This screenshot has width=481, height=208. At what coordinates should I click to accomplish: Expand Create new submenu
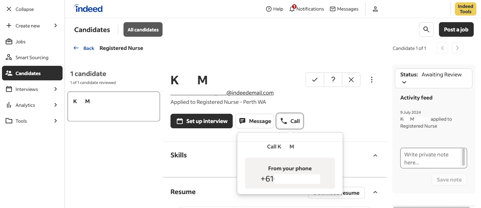[55, 26]
